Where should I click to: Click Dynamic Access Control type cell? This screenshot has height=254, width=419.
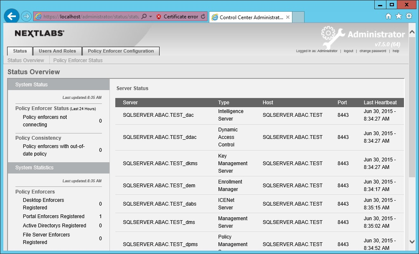[228, 137]
